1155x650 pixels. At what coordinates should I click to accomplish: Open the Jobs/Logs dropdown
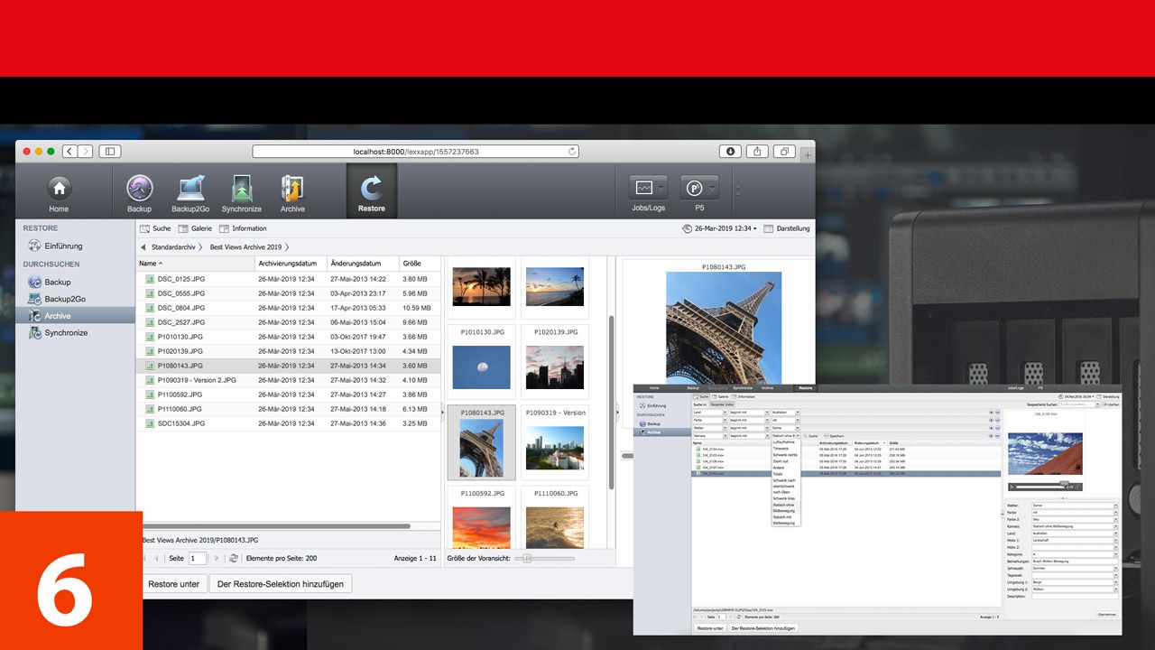pos(648,190)
